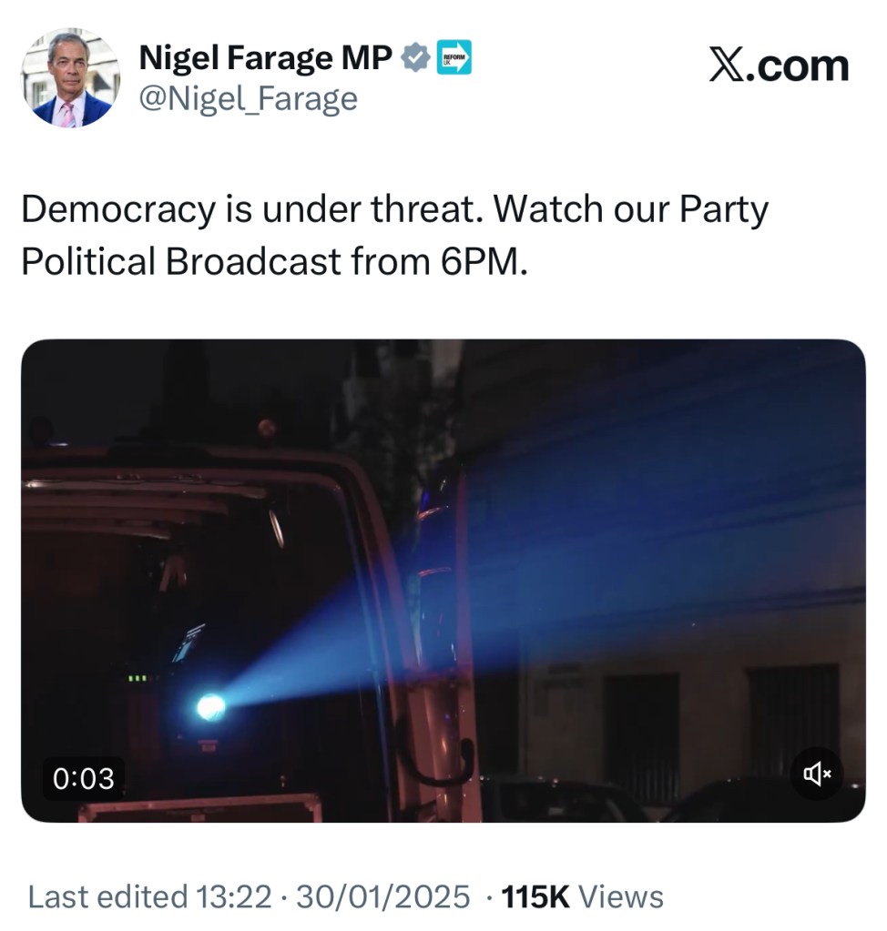Click the 0:03 video time indicator
Screen dimensions: 887x931
[84, 778]
